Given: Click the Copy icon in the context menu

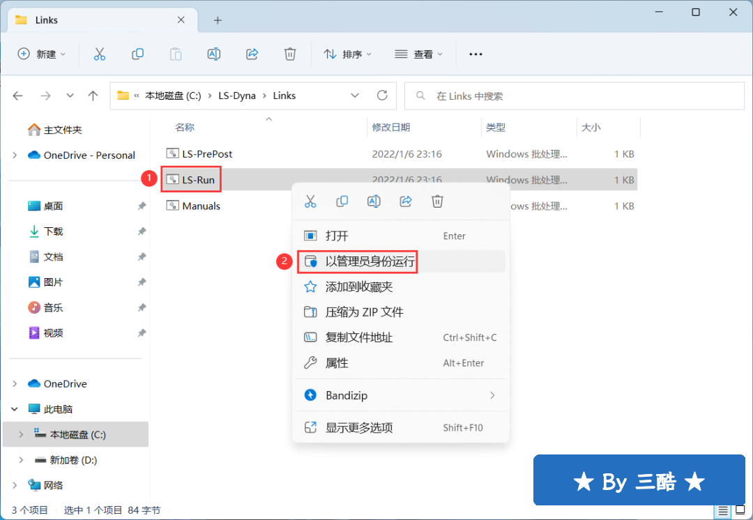Looking at the screenshot, I should coord(342,201).
